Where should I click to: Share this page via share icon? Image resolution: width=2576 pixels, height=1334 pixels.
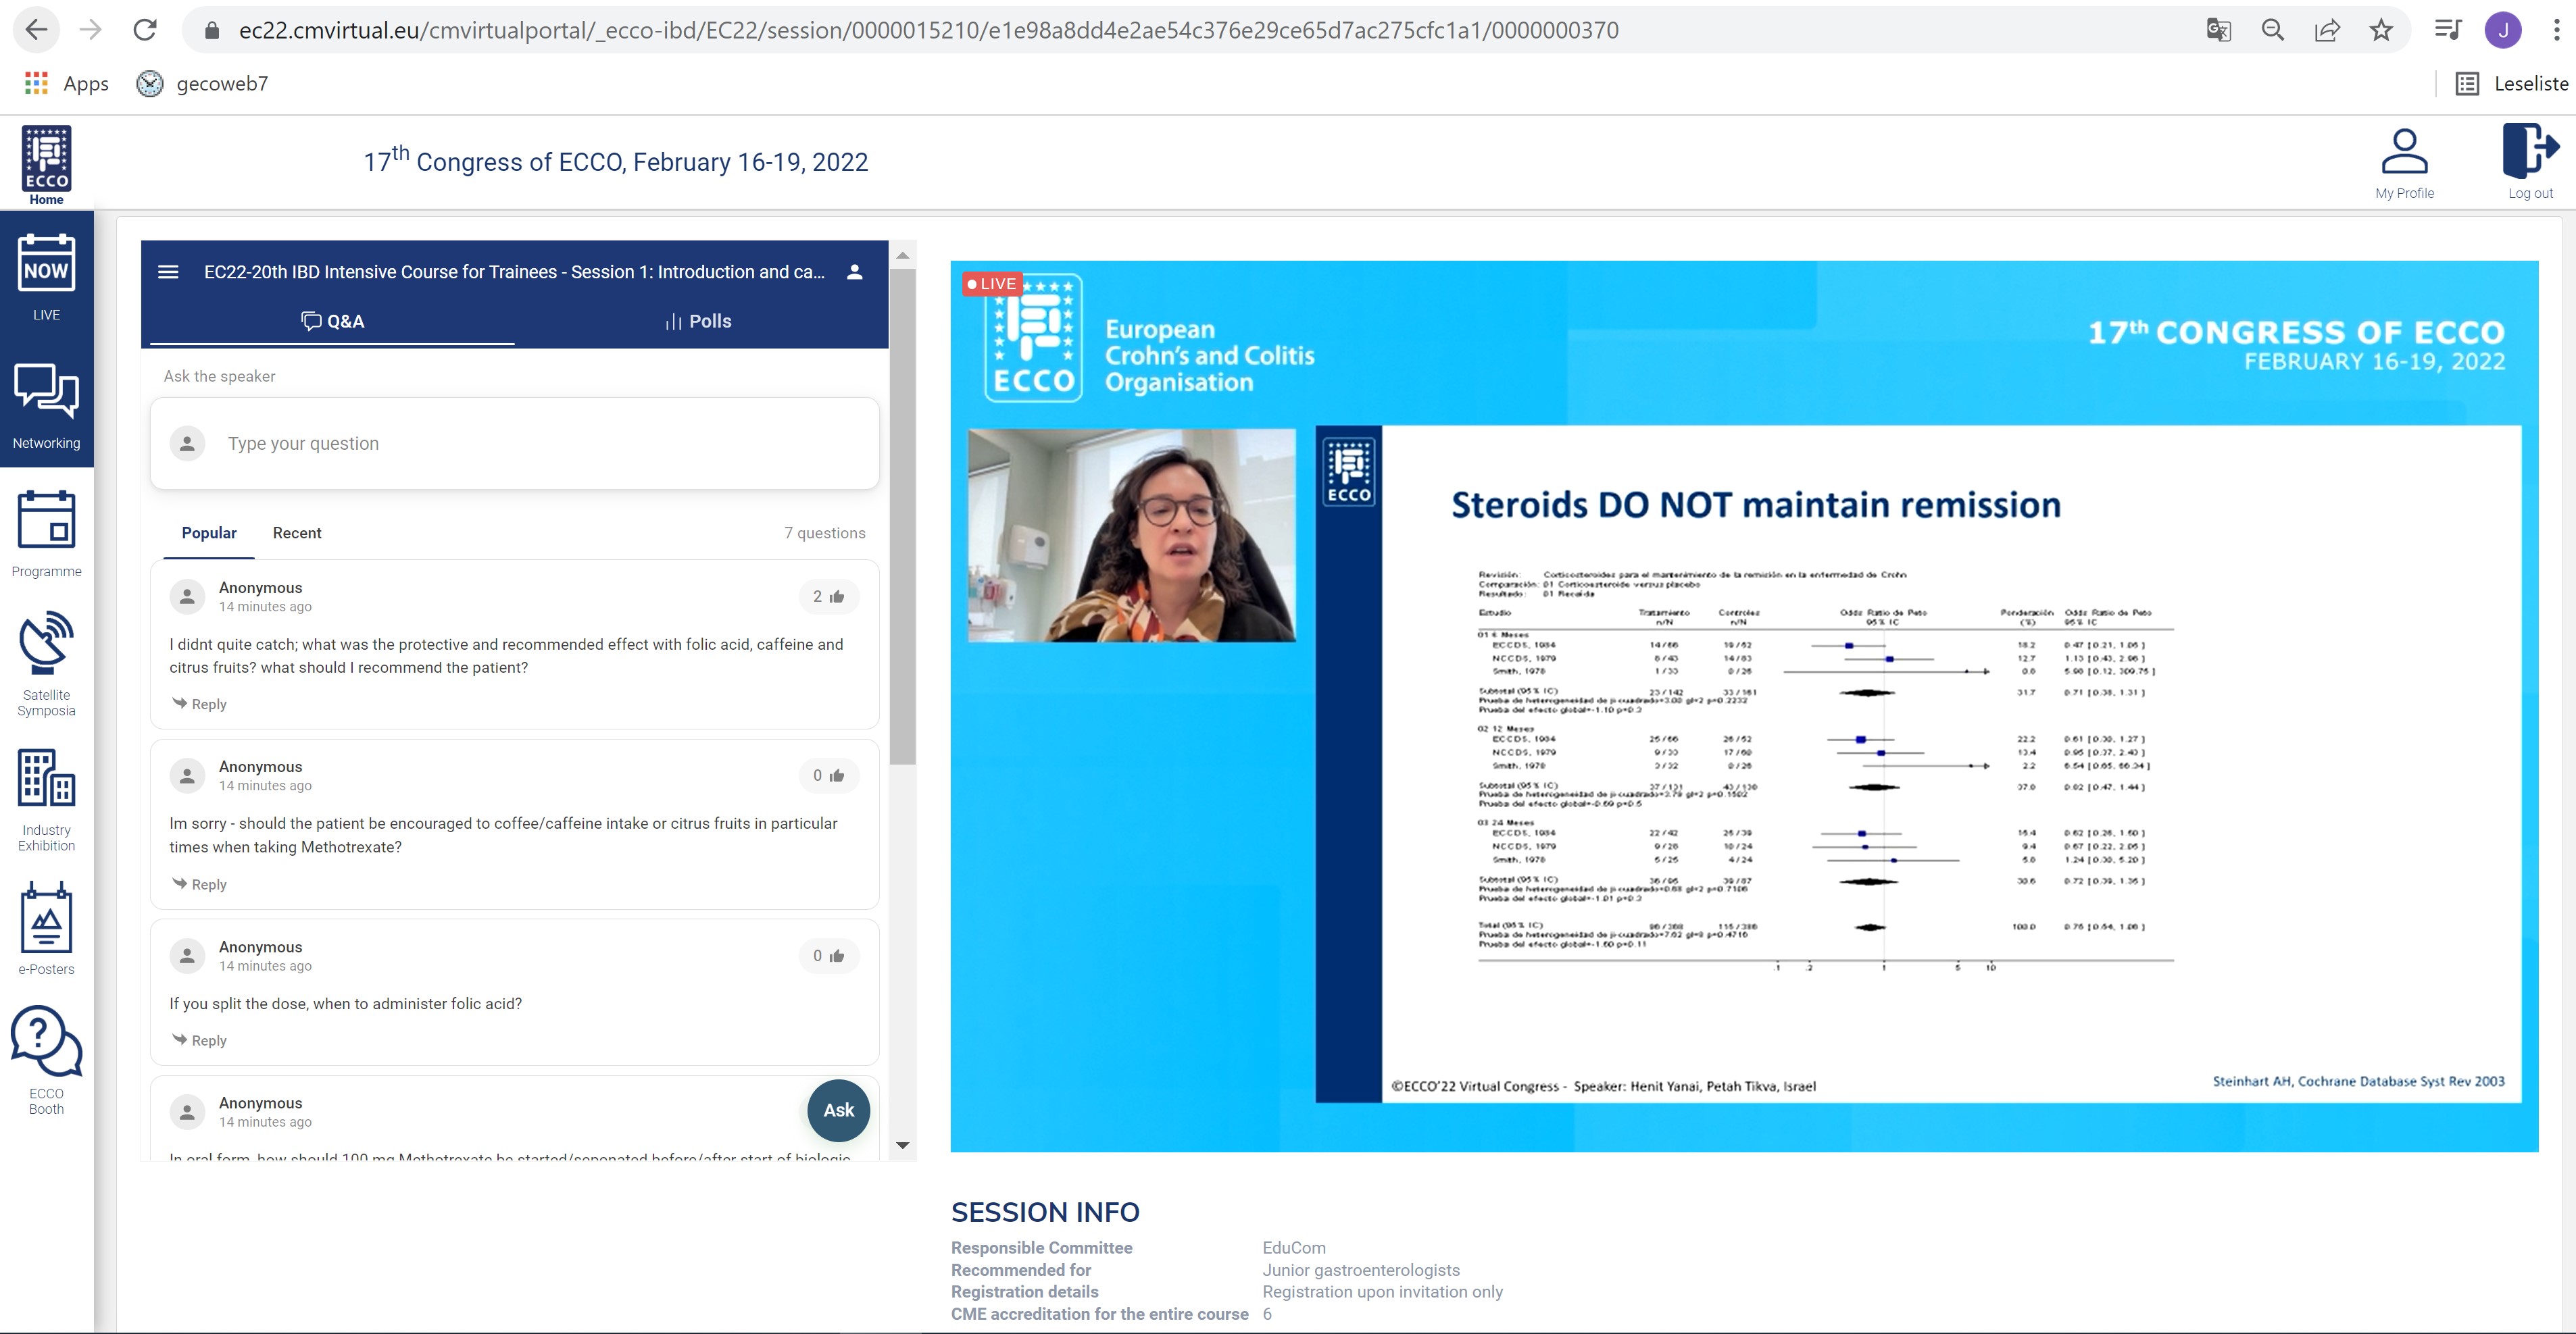point(2327,30)
